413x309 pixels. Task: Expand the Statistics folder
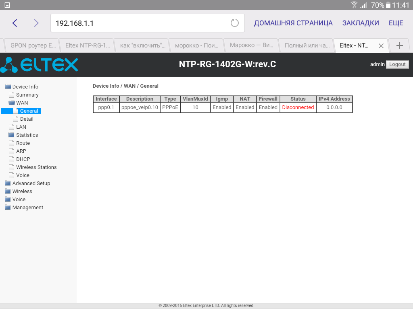pyautogui.click(x=27, y=135)
